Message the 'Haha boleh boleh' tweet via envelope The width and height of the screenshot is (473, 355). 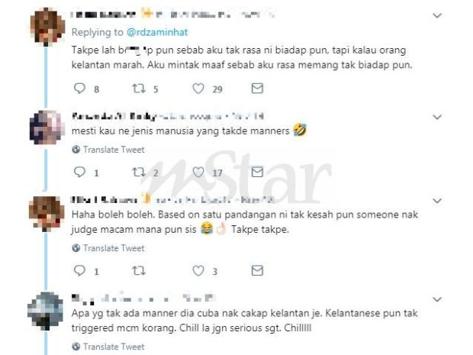tap(257, 270)
